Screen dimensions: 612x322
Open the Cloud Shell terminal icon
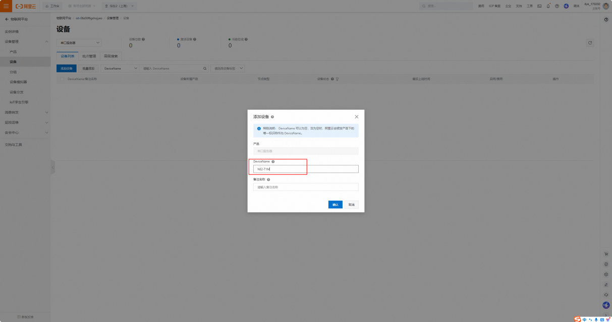(539, 6)
